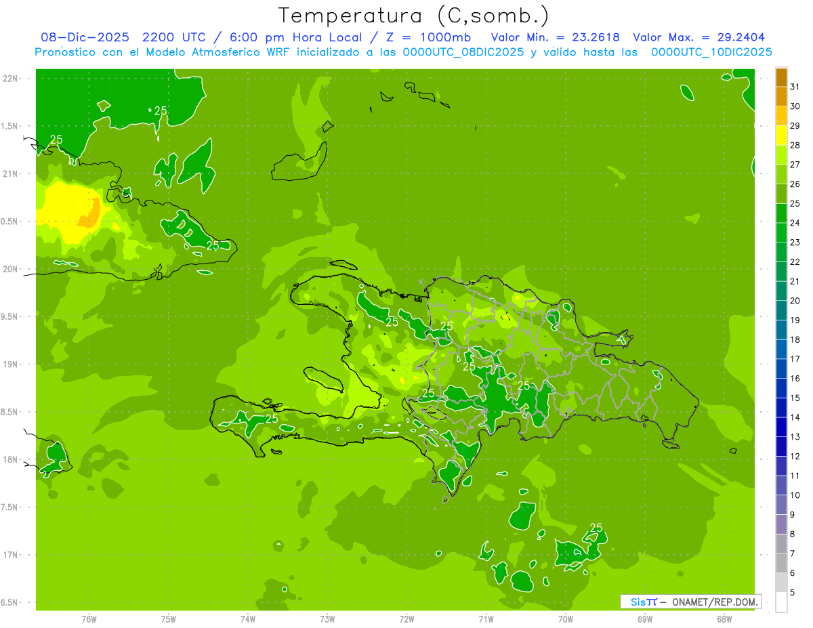Screen dimensions: 813x628
Task: Click the '72W' longitude label
Action: pos(406,619)
